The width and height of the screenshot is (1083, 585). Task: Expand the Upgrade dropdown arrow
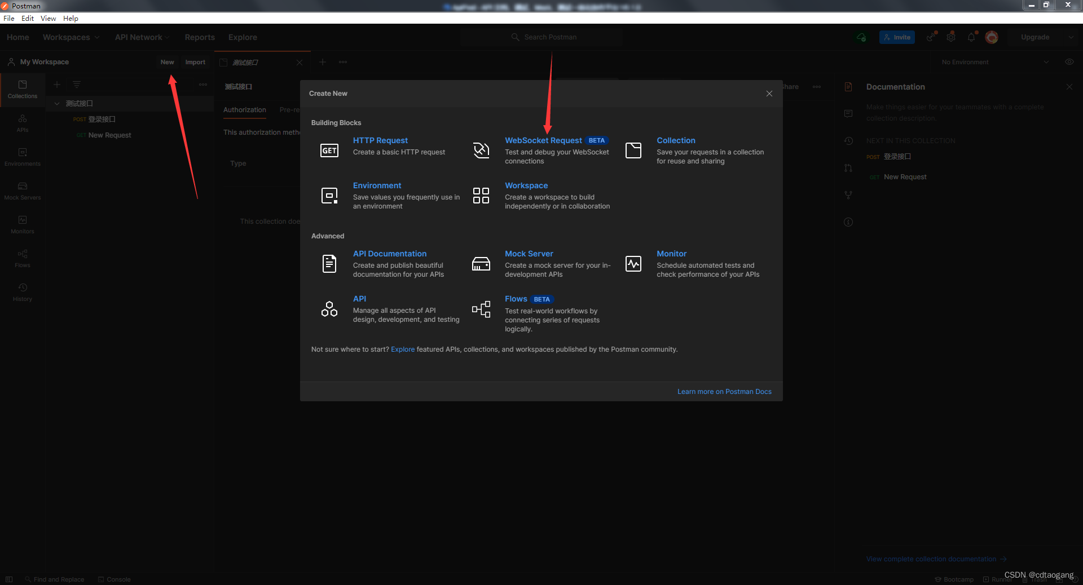click(x=1071, y=37)
